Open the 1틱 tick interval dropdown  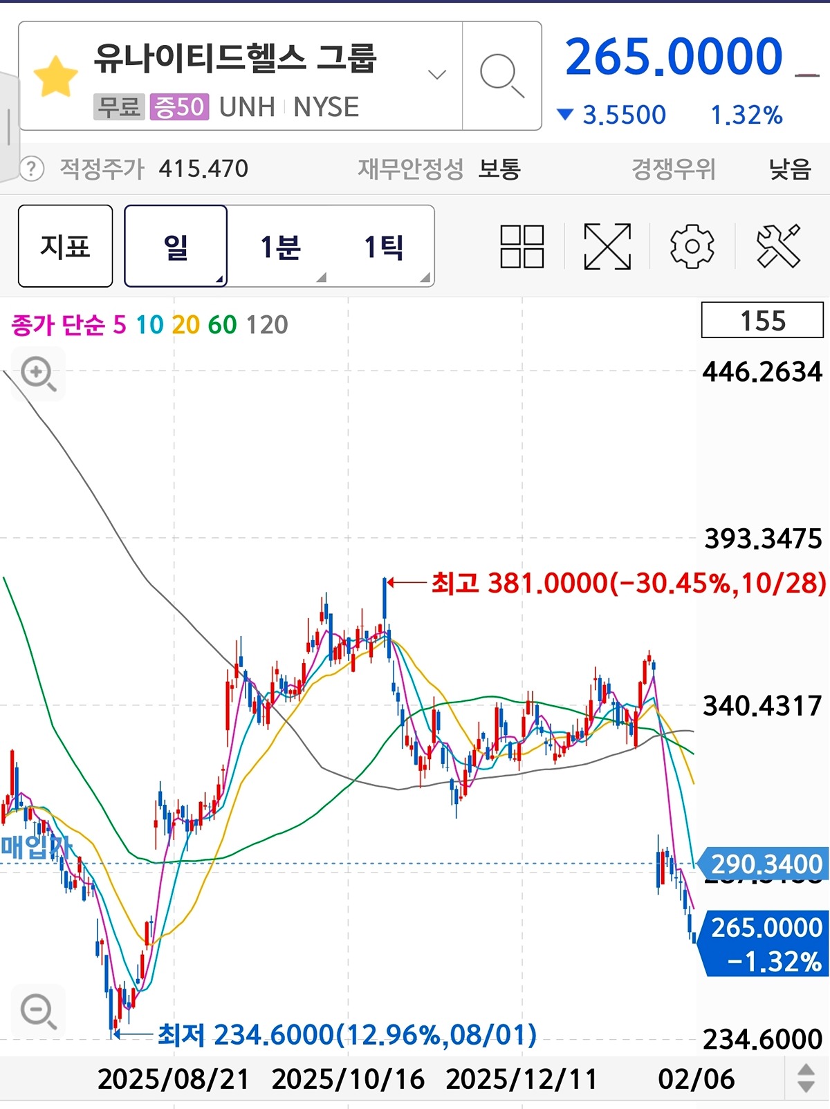384,246
